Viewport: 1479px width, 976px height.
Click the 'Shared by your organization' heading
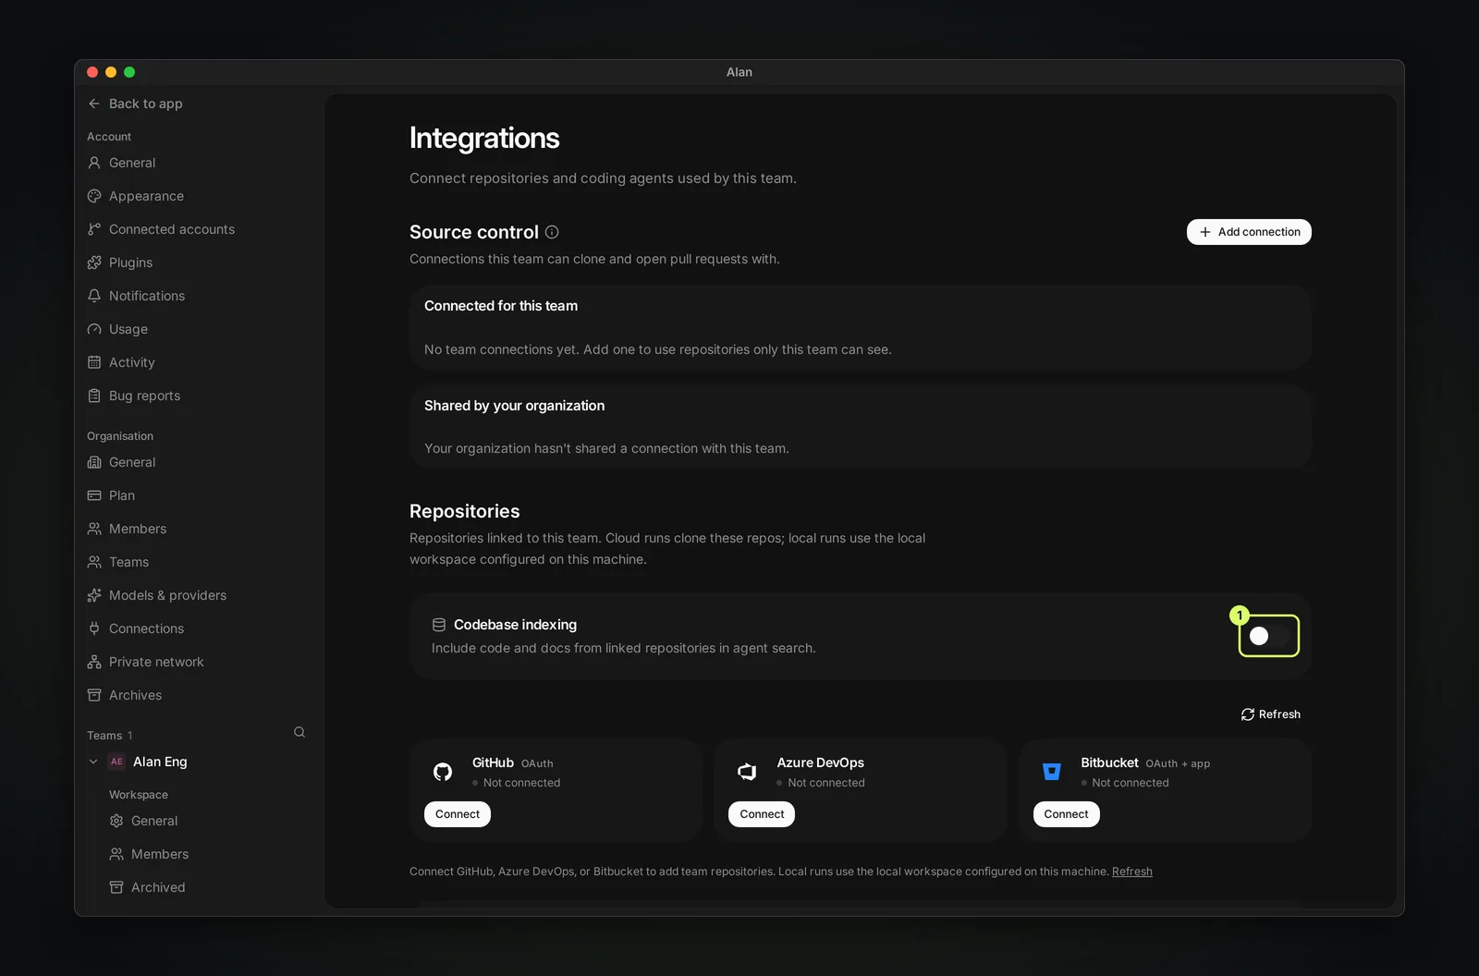(x=514, y=406)
